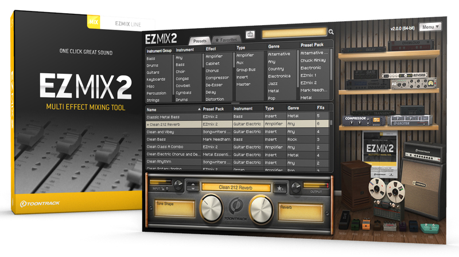Click the EQ rack unit with VU meter
The image size is (459, 257).
414,84
